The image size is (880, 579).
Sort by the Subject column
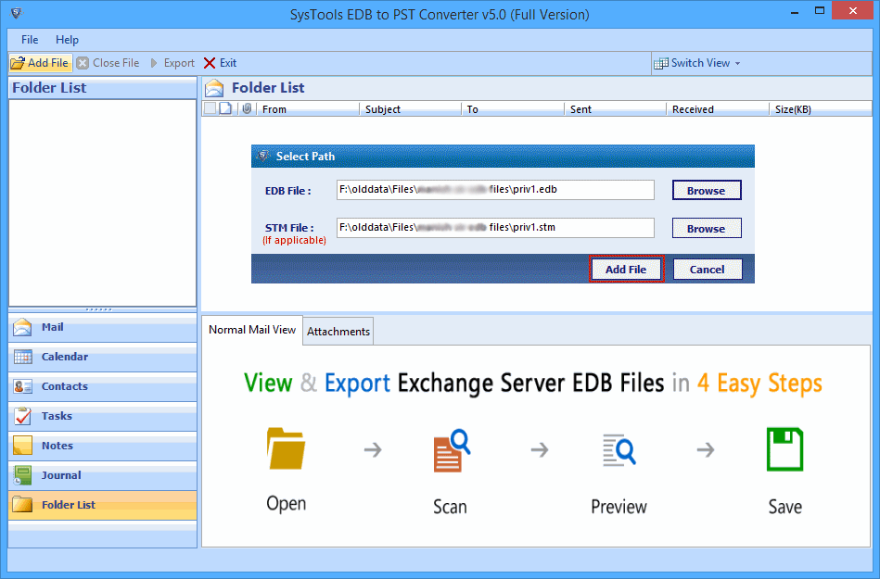click(x=410, y=108)
